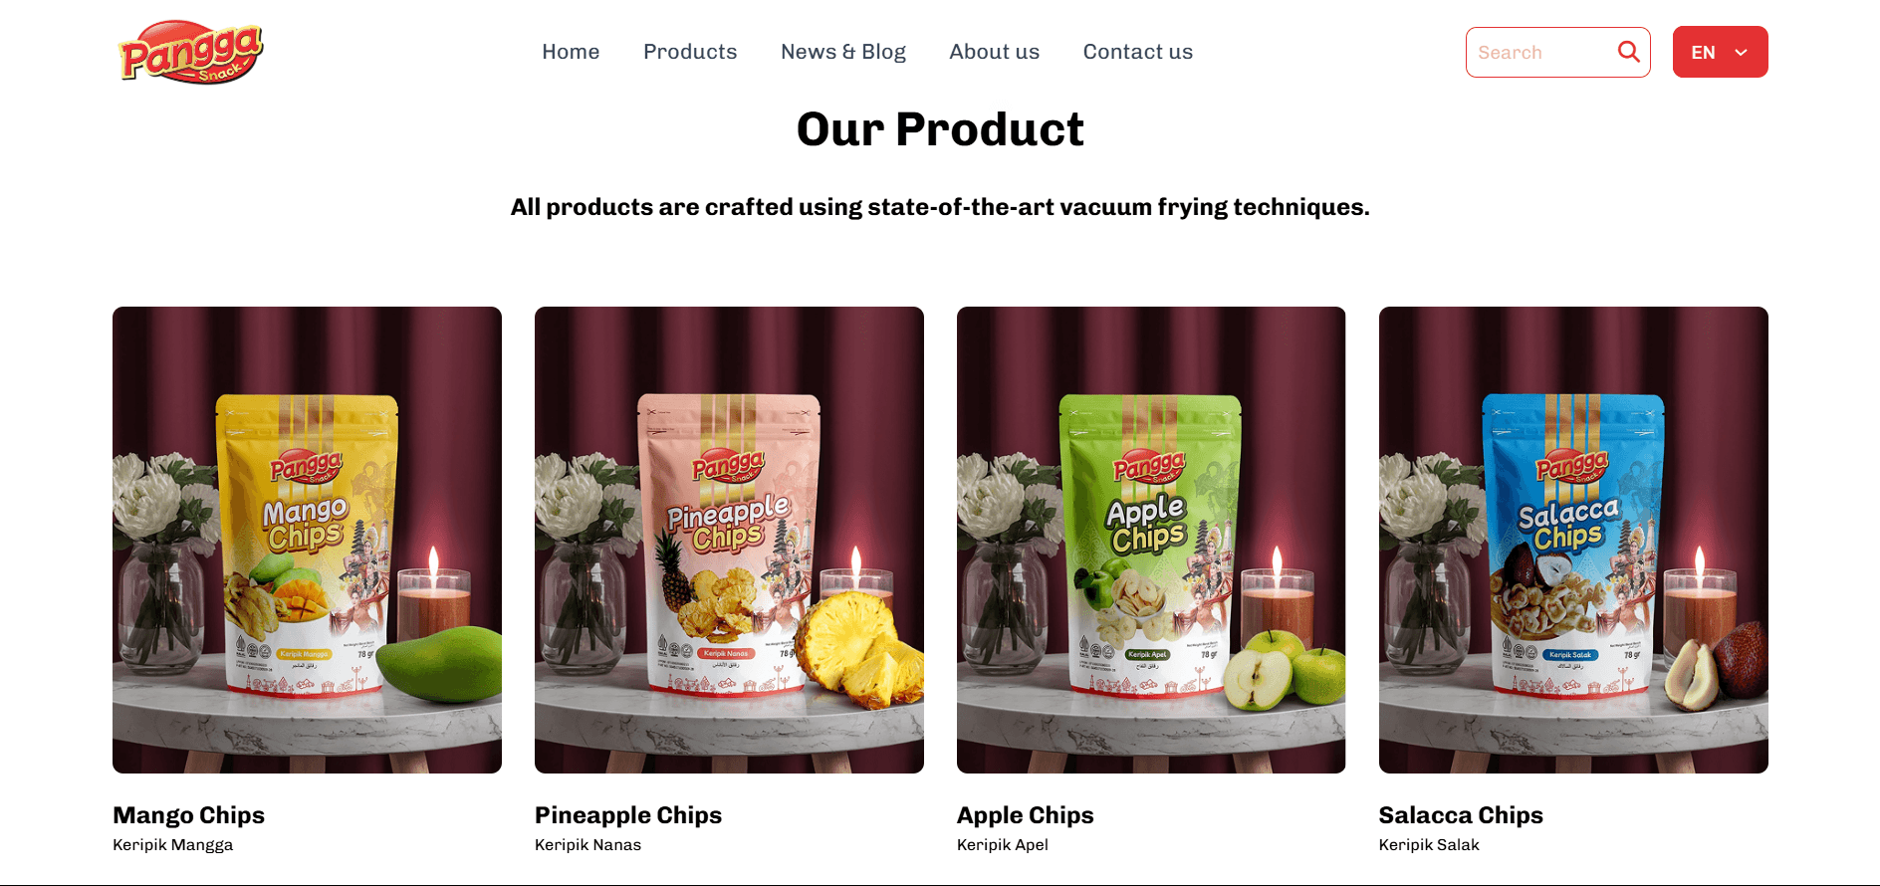Select the Apple Chips title
Viewport: 1880px width, 886px height.
(x=1026, y=815)
